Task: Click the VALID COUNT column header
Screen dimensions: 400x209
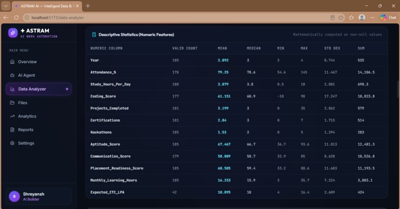Action: 185,49
